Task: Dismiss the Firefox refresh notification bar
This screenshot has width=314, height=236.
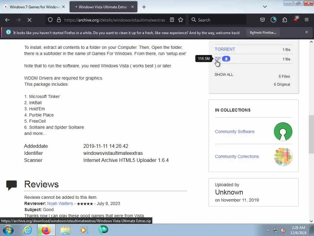Action: point(307,32)
